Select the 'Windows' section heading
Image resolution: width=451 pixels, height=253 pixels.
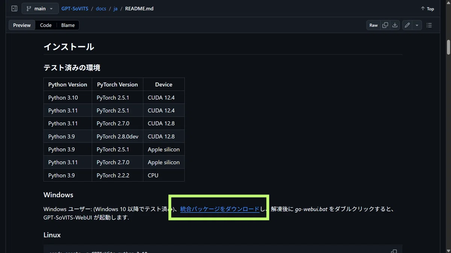(x=58, y=195)
